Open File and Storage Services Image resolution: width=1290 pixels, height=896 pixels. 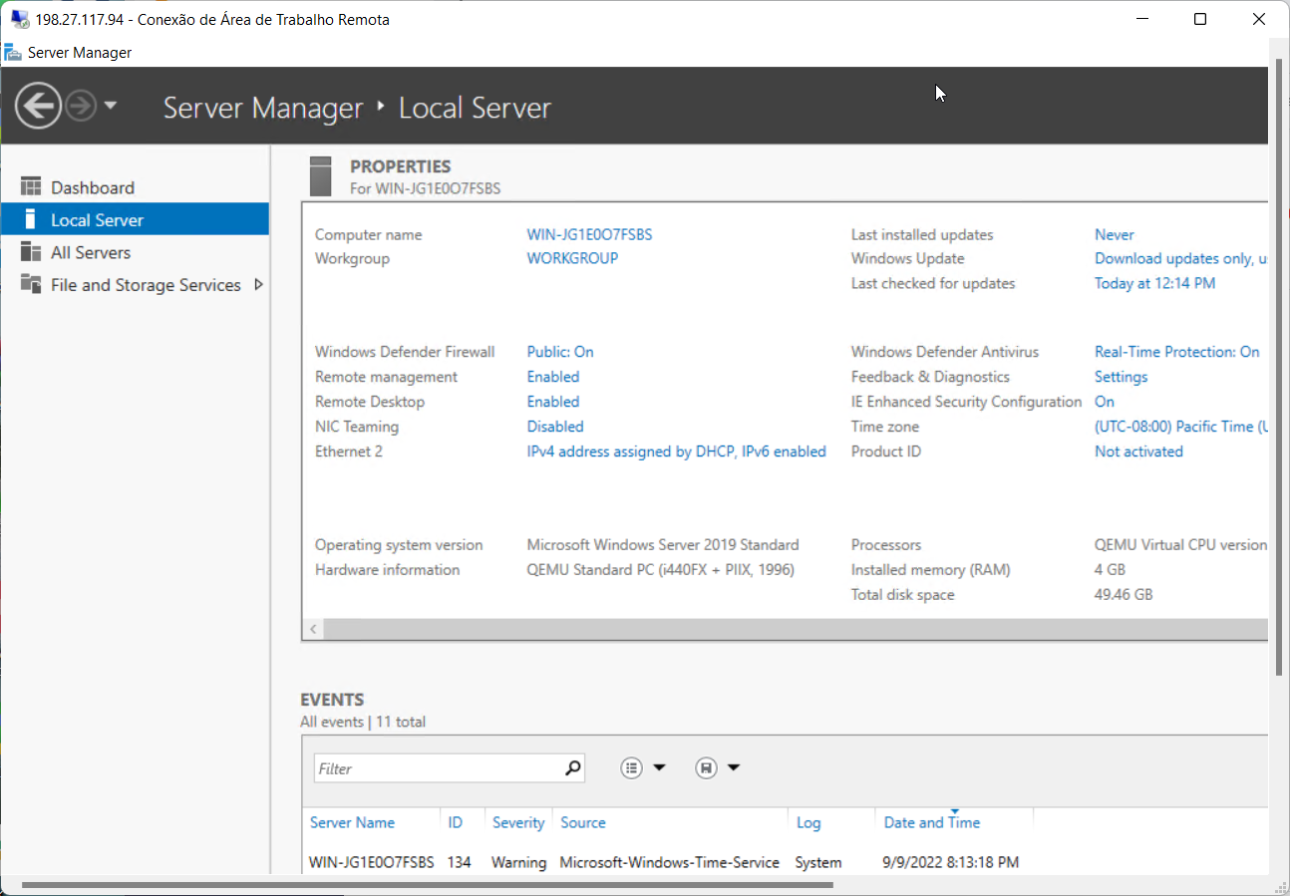click(146, 285)
